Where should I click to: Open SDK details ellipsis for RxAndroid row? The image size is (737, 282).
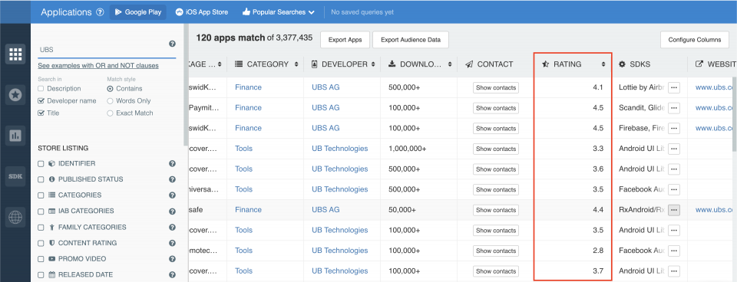point(673,210)
